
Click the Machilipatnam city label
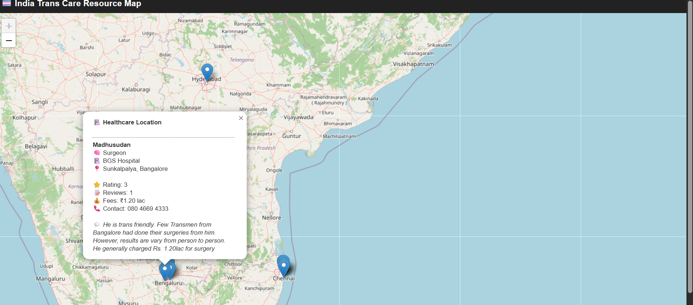339,136
